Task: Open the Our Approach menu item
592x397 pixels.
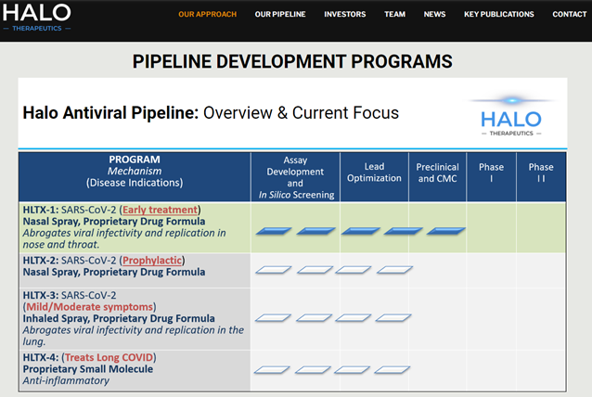Action: click(x=207, y=15)
